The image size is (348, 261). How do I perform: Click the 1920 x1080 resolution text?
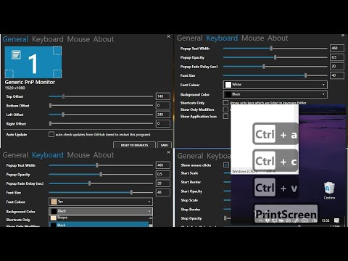point(14,88)
